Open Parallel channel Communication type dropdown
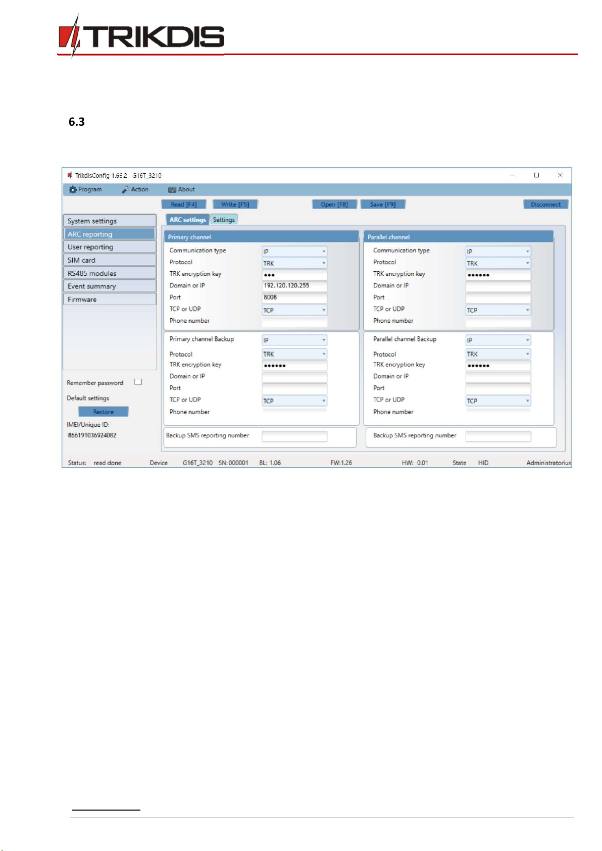This screenshot has width=602, height=851. click(498, 251)
